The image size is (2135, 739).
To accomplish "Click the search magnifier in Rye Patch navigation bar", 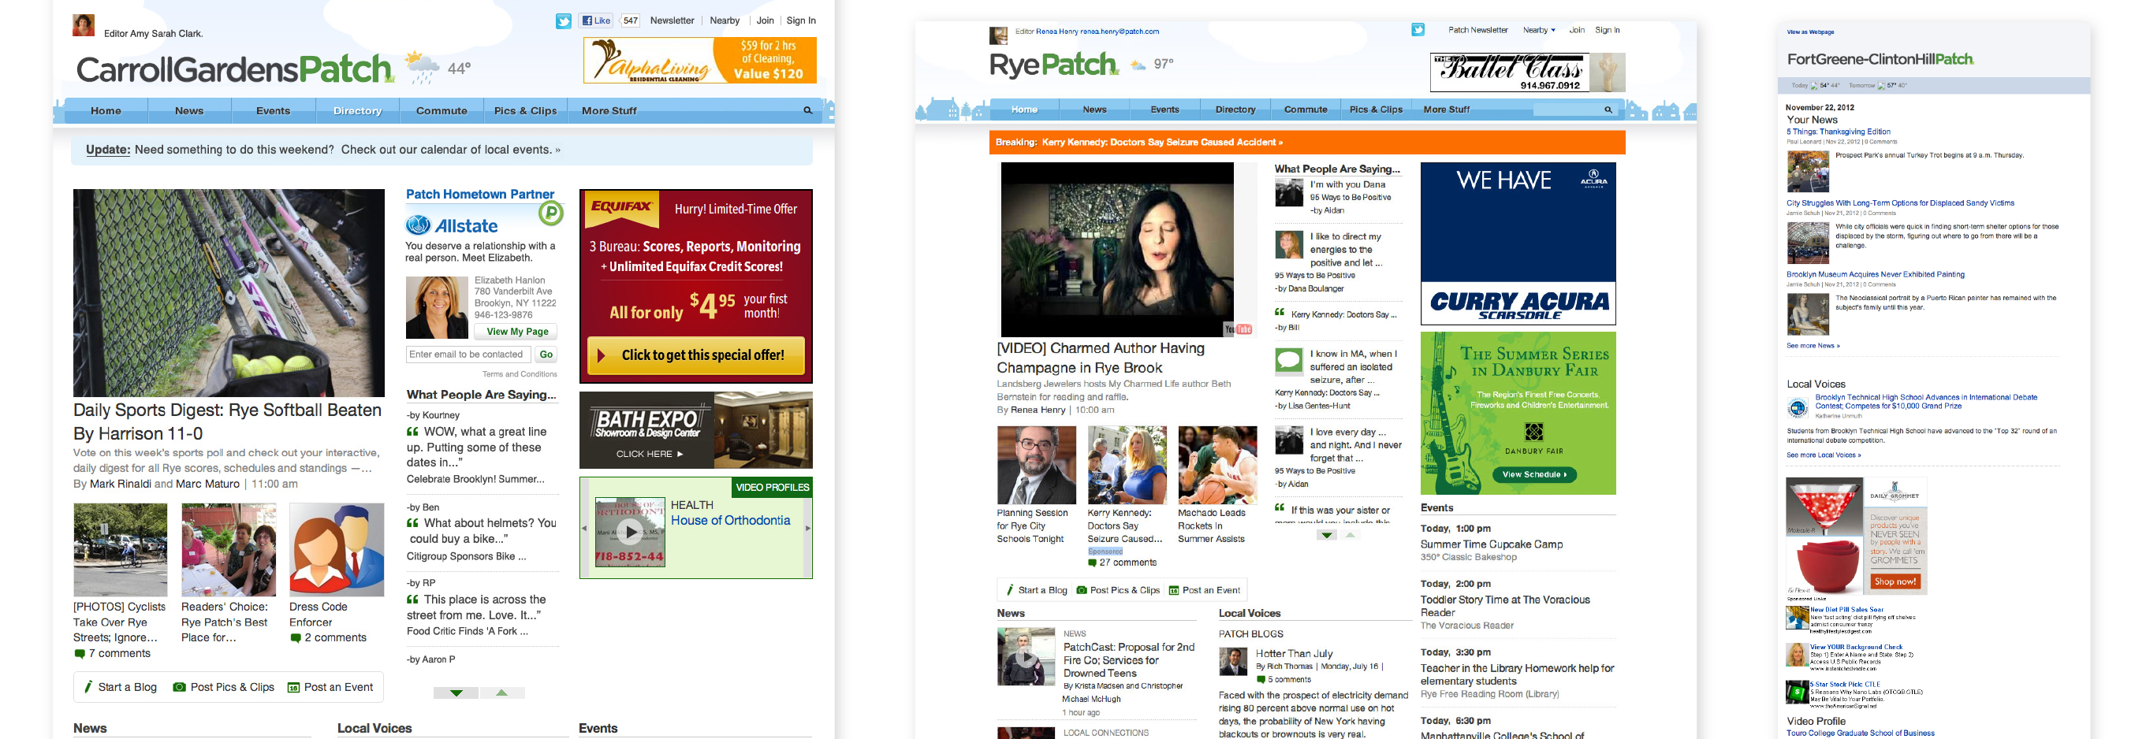I will click(x=1607, y=110).
